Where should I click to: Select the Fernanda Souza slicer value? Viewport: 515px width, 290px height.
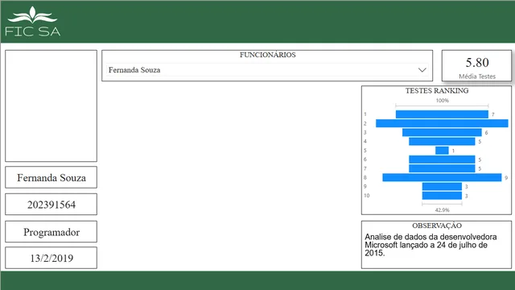[x=134, y=70]
